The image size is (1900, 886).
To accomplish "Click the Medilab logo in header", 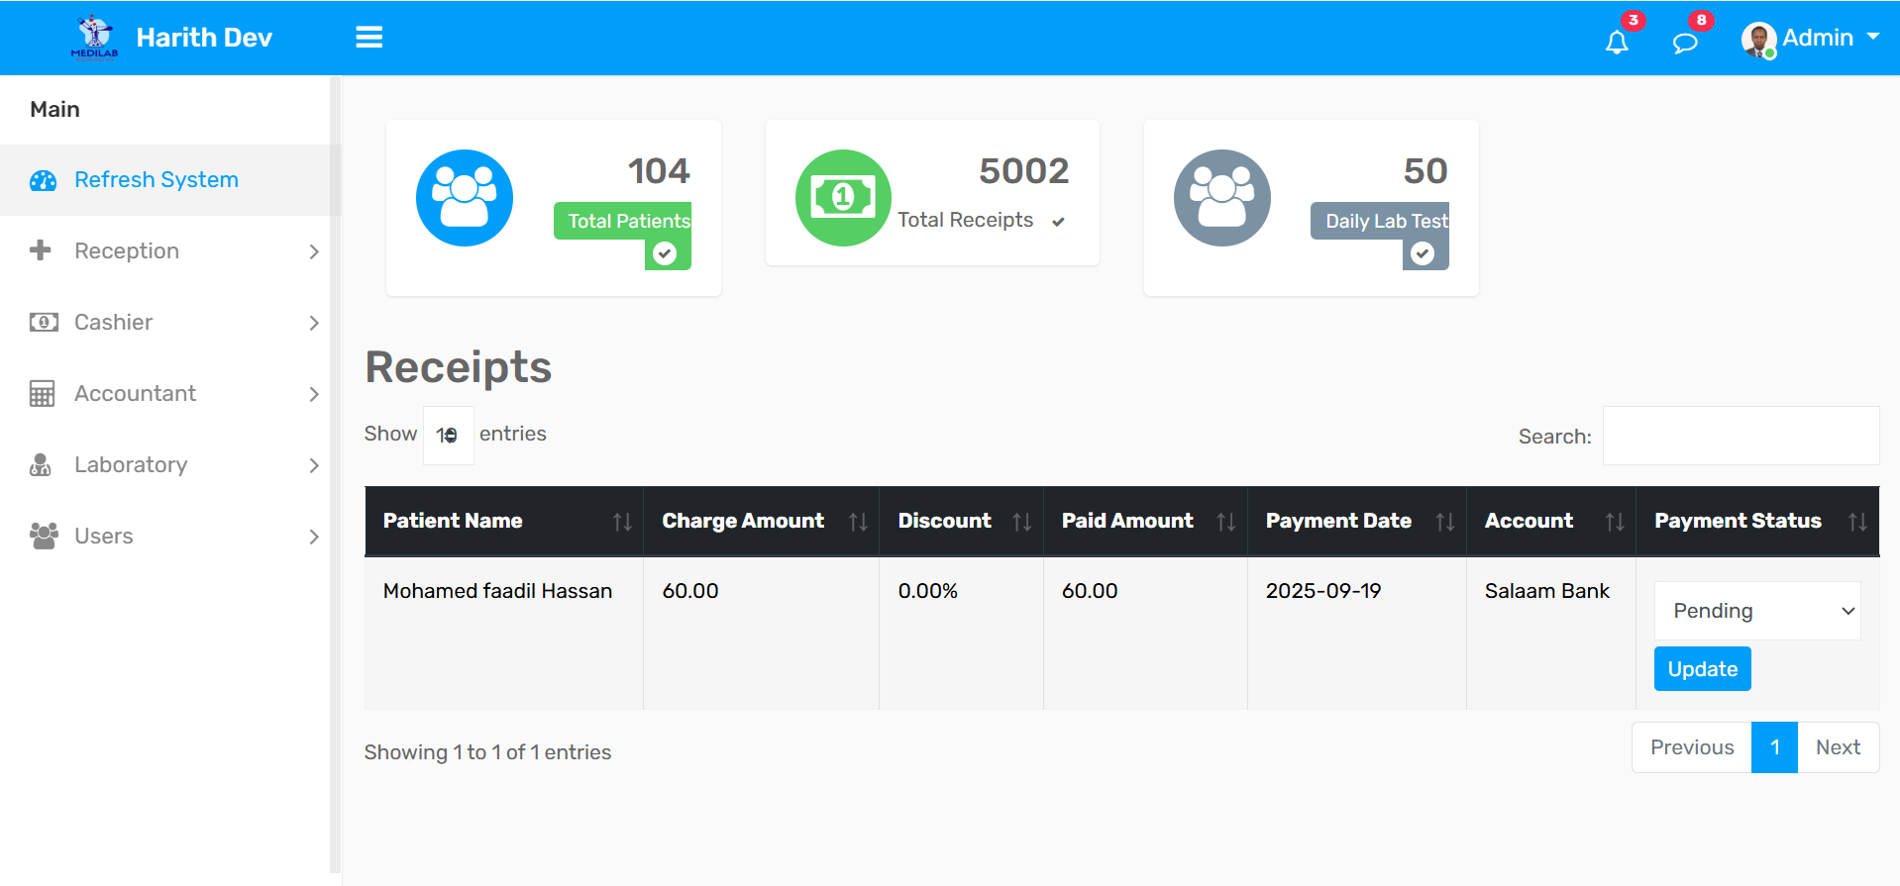I will (95, 38).
